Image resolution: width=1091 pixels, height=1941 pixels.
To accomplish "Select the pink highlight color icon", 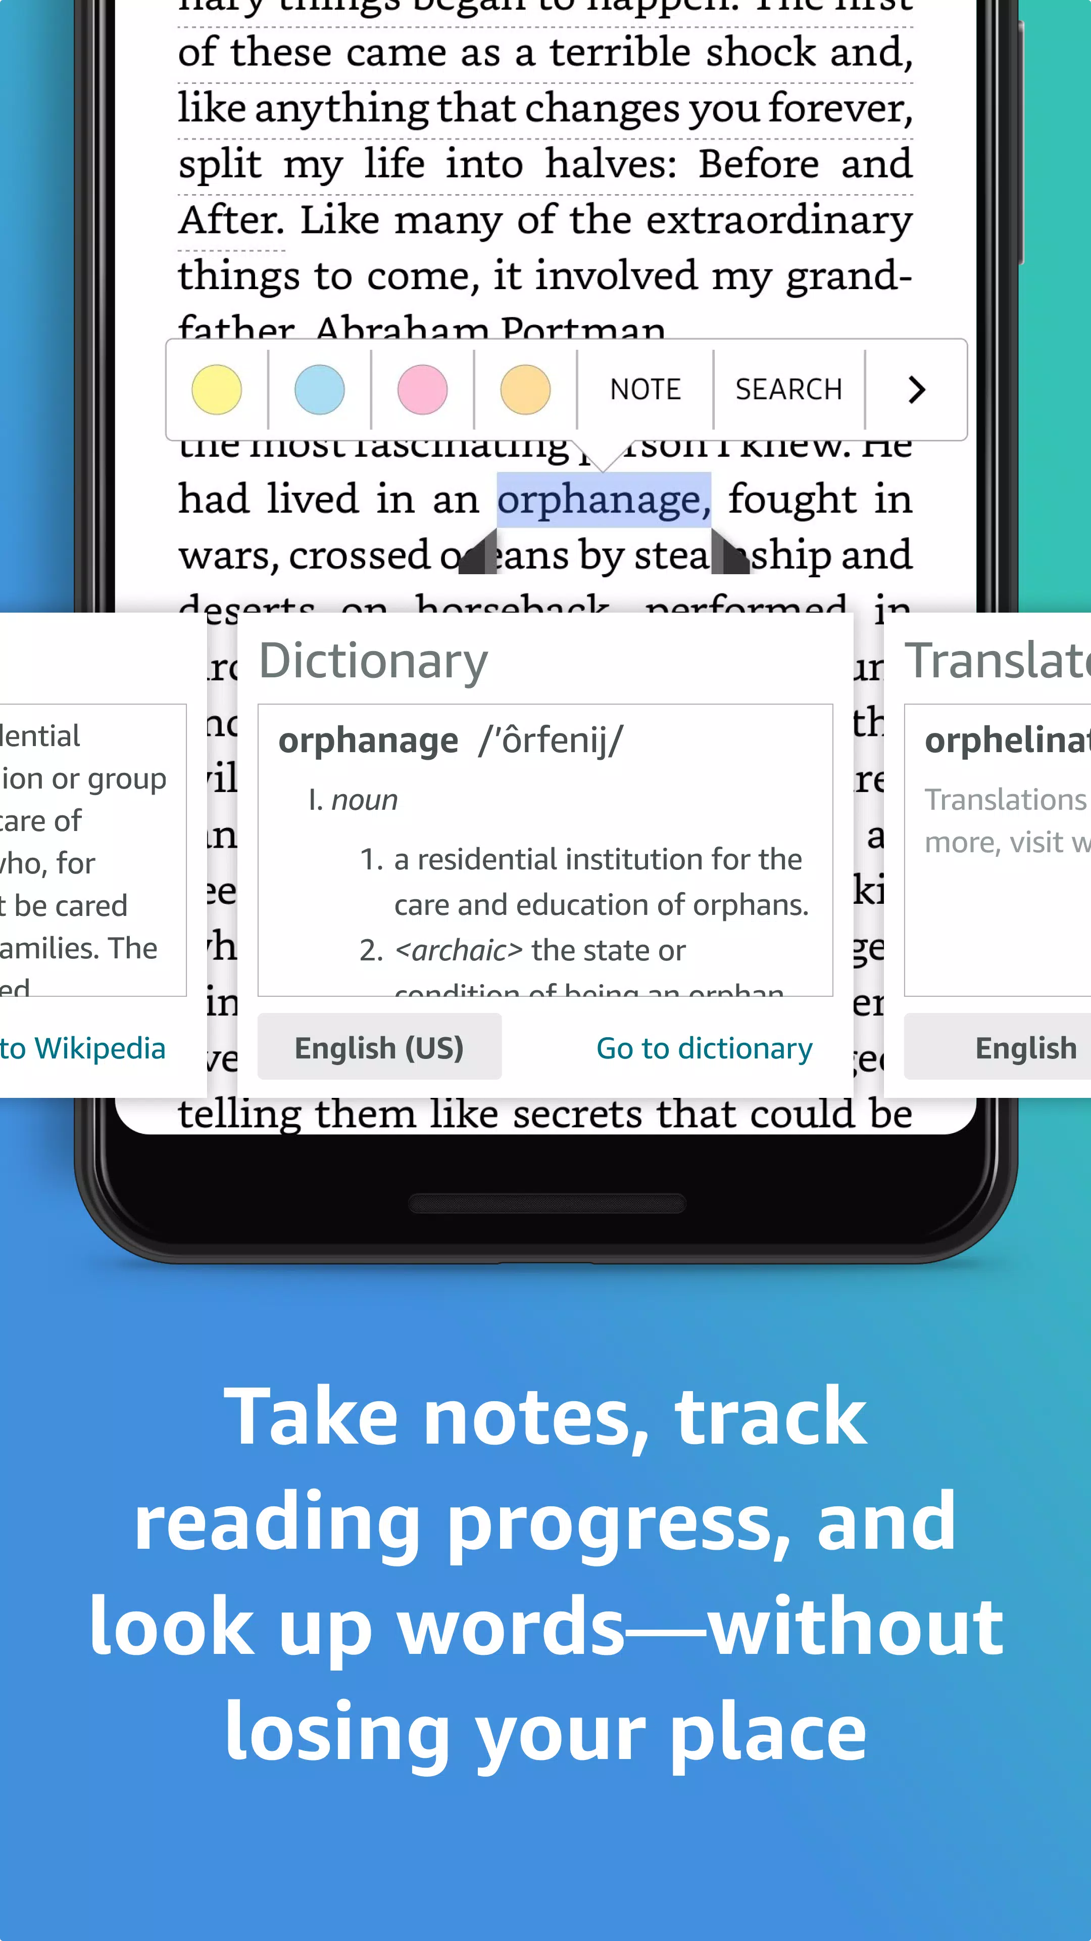I will (x=422, y=388).
